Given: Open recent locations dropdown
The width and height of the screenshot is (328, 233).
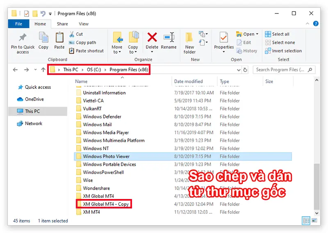Looking at the screenshot, I should pyautogui.click(x=35, y=70).
